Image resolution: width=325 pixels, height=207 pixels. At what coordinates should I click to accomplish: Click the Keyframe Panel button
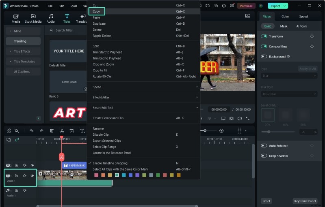(305, 201)
